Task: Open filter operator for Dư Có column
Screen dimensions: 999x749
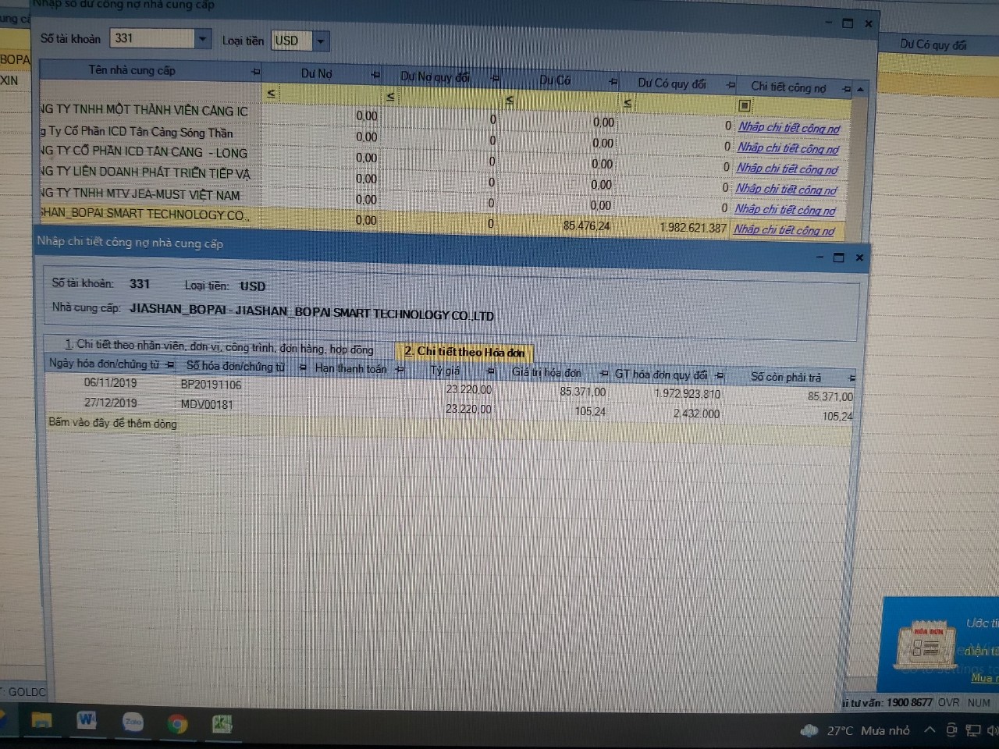Action: (509, 100)
